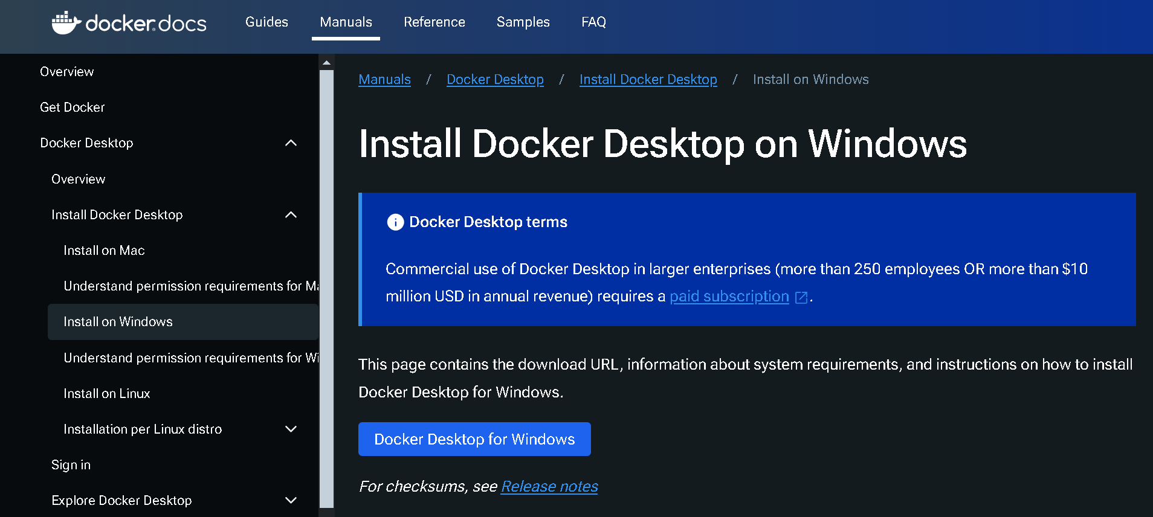Switch to the Reference tab
This screenshot has width=1153, height=517.
coord(434,22)
